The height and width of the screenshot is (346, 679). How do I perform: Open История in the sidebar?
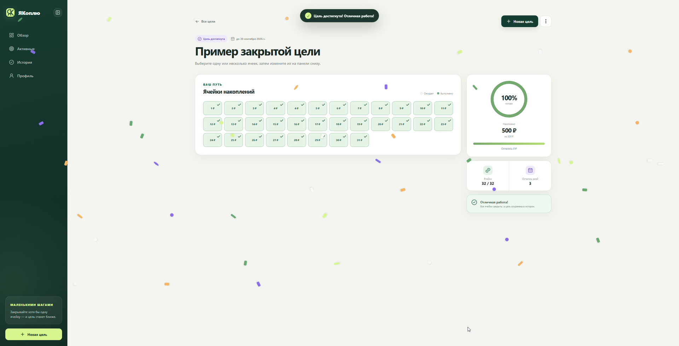click(34, 62)
